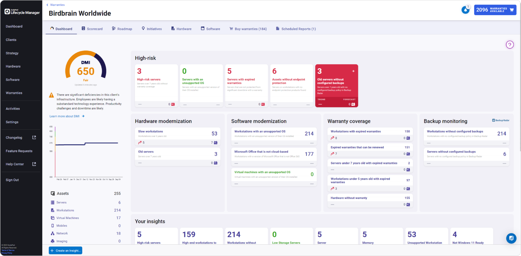Image resolution: width=521 pixels, height=256 pixels.
Task: Click the shopping cart warranties icon
Action: pyautogui.click(x=512, y=10)
